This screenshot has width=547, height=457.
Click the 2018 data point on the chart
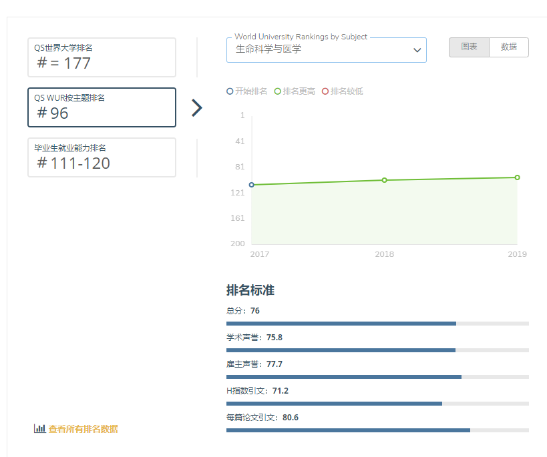coord(385,180)
